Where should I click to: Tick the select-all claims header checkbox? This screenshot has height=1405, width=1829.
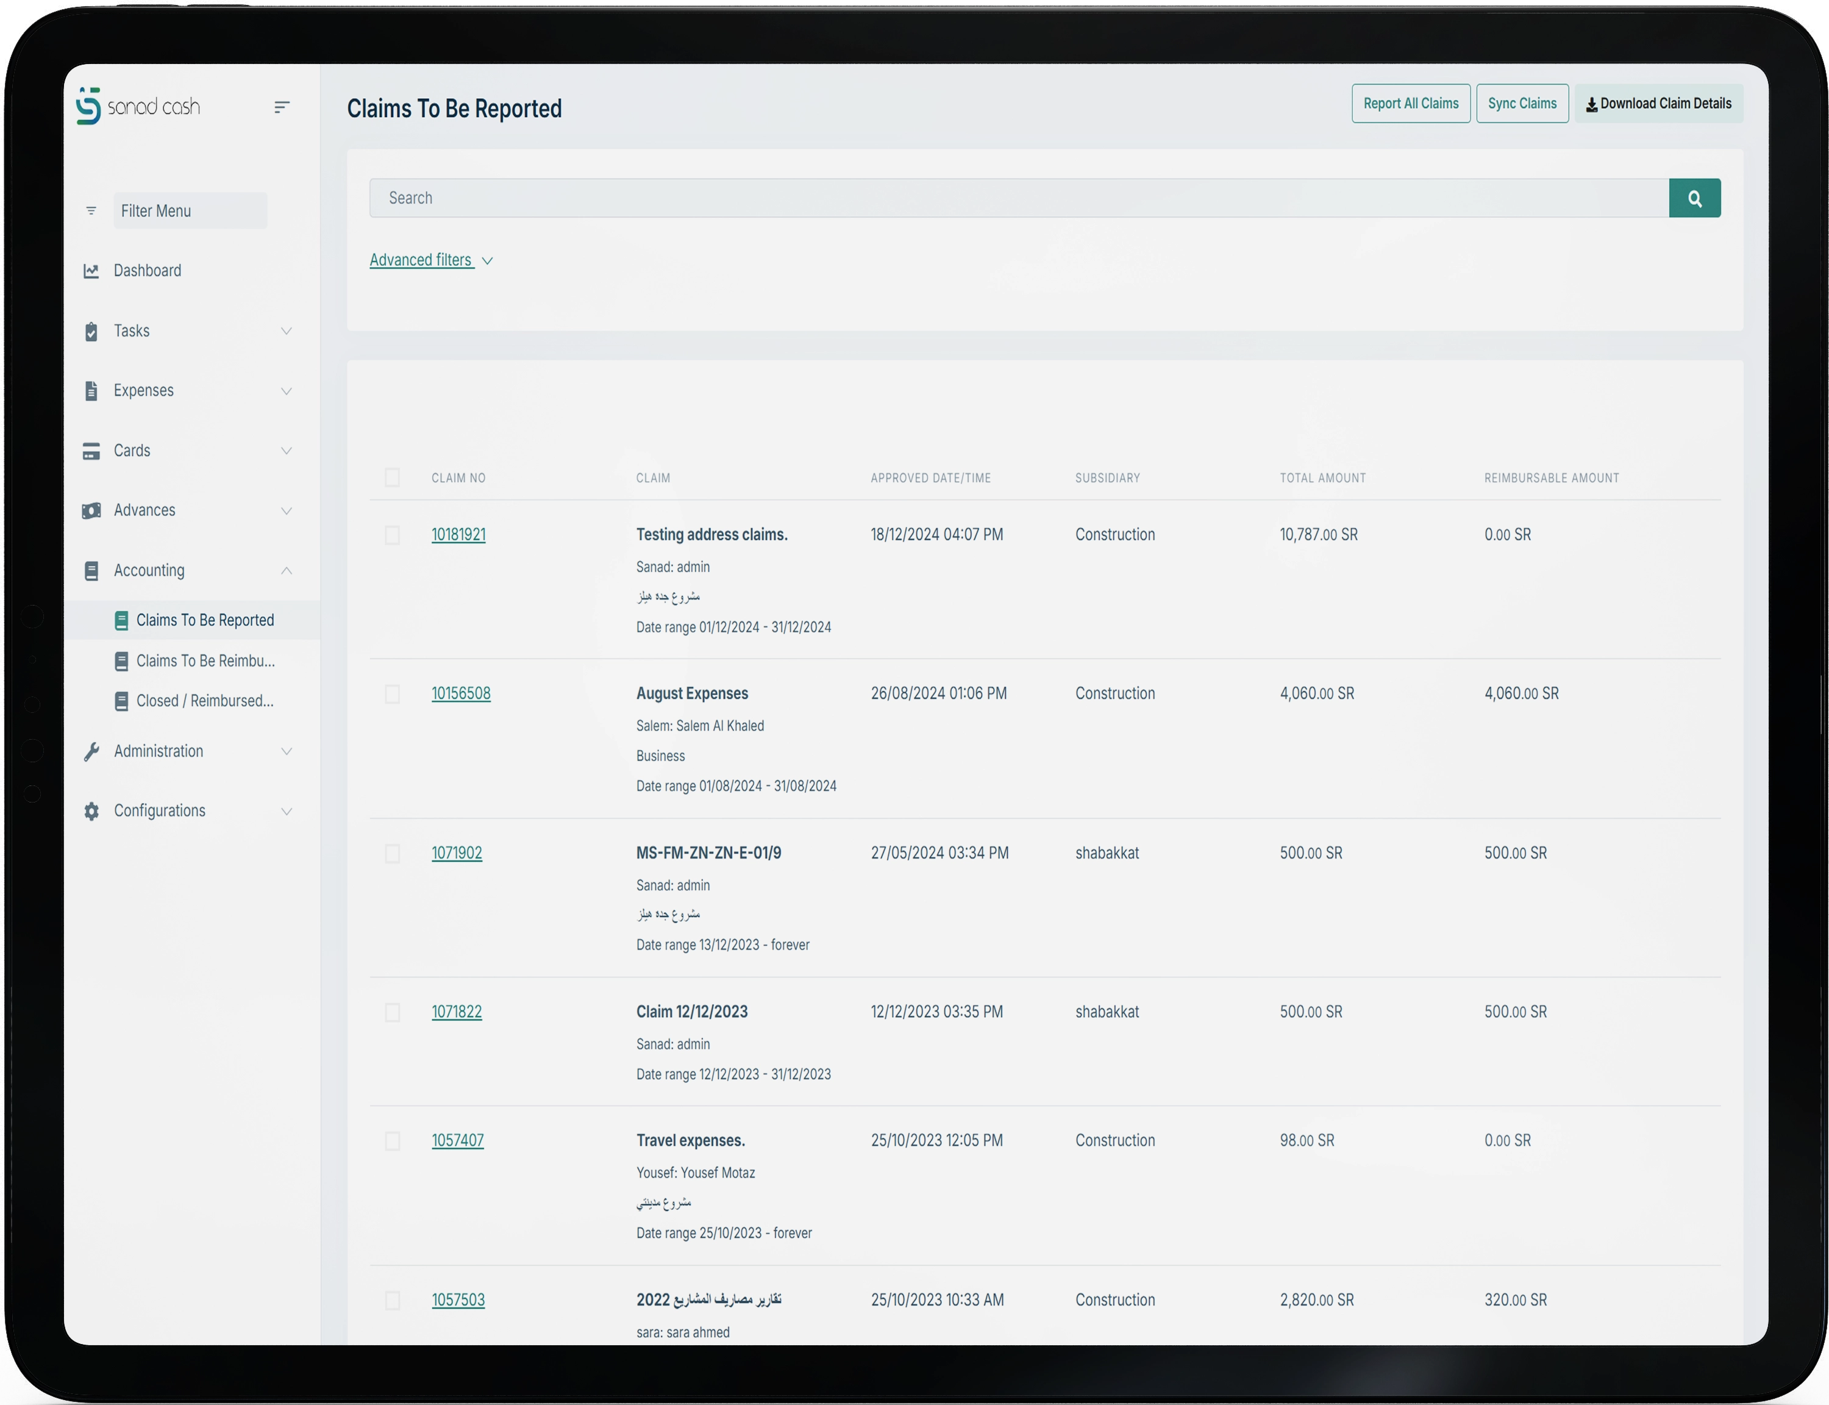[x=392, y=477]
